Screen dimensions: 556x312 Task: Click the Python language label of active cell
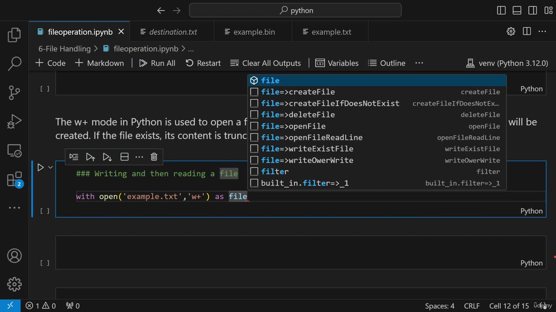(x=531, y=211)
